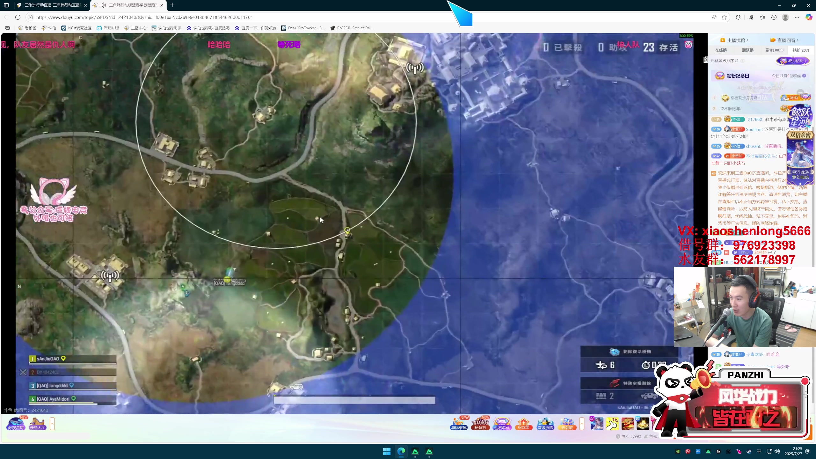This screenshot has height=459, width=816.
Task: Open 主播中心 bookmark
Action: coord(135,28)
